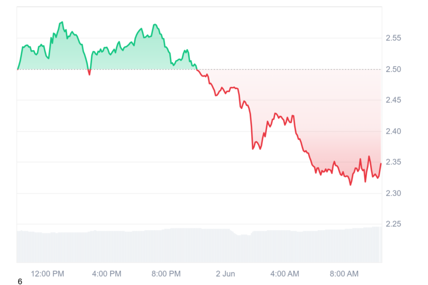
Task: Select the final endpoint of the red price line
Action: coord(381,163)
